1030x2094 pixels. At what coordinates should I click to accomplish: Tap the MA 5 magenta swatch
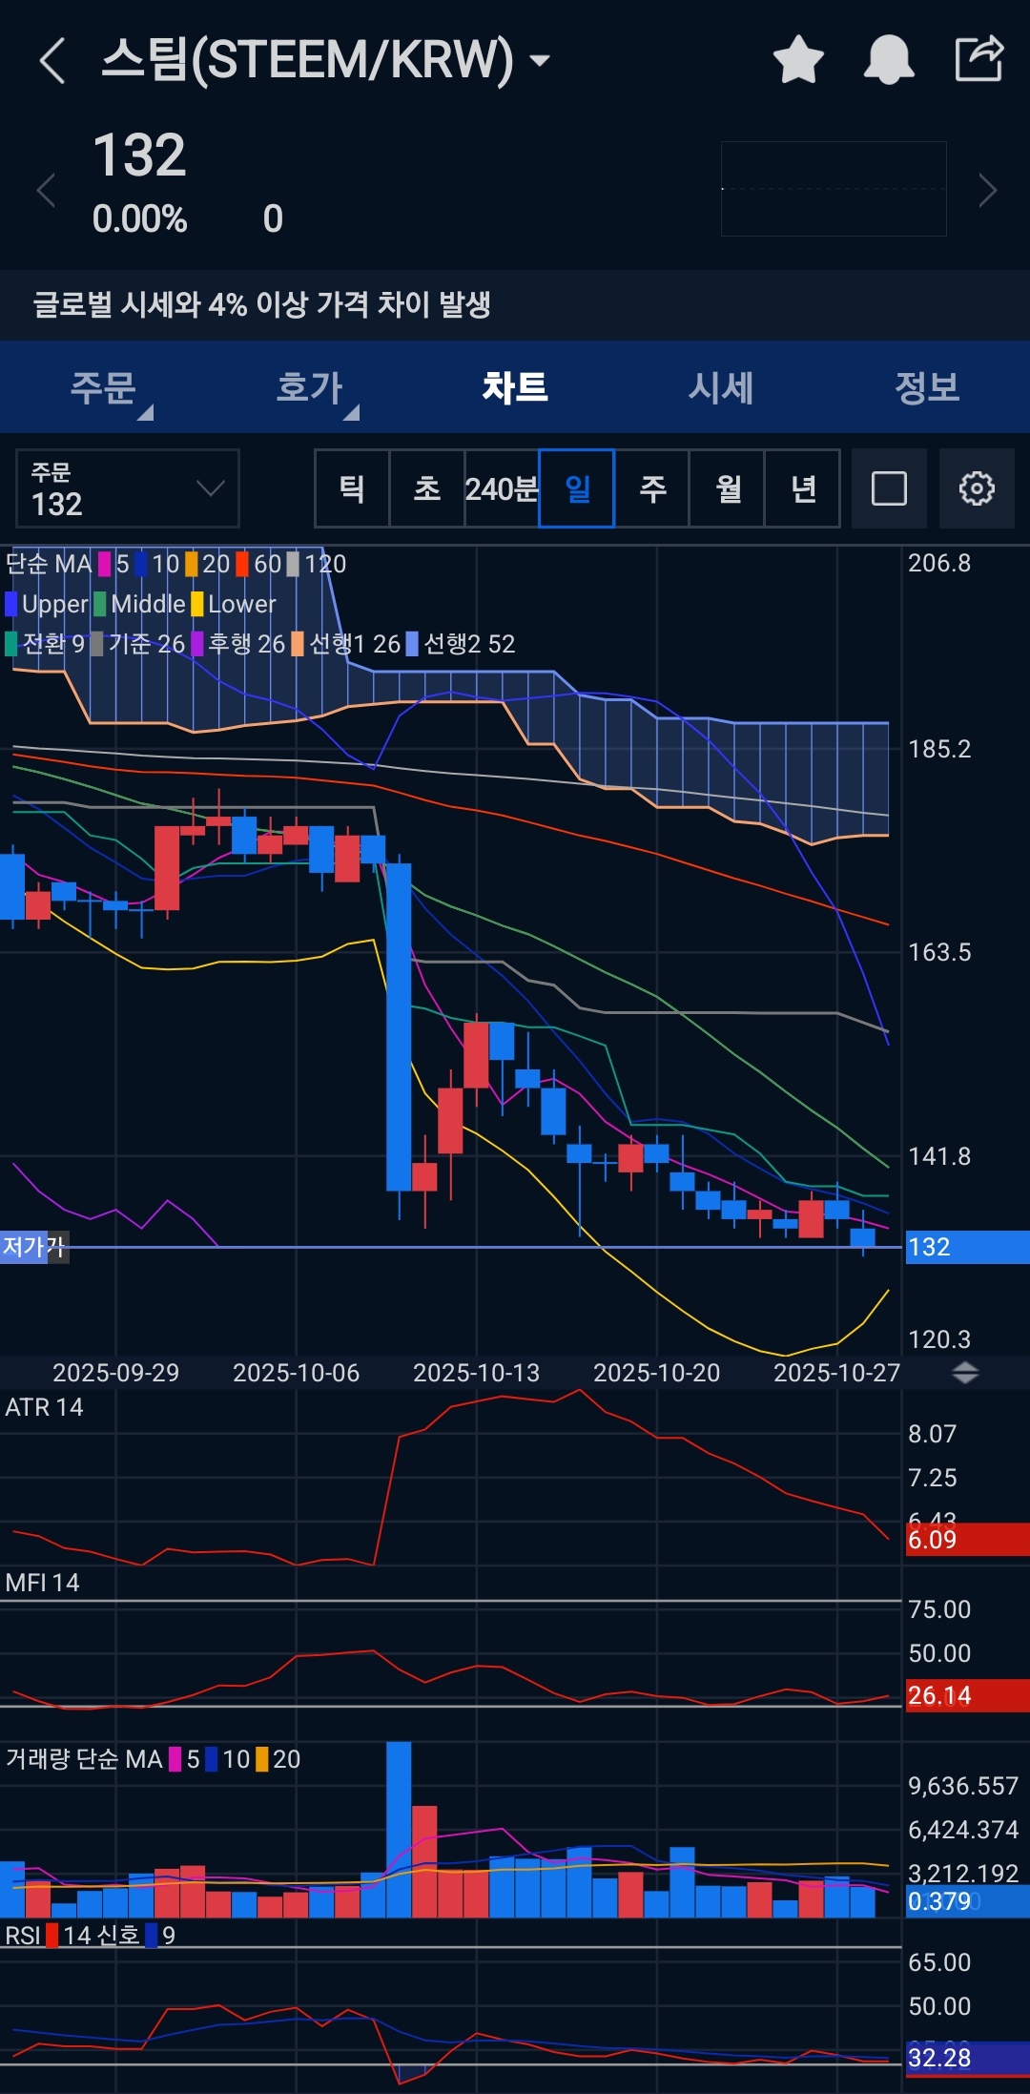click(x=105, y=564)
